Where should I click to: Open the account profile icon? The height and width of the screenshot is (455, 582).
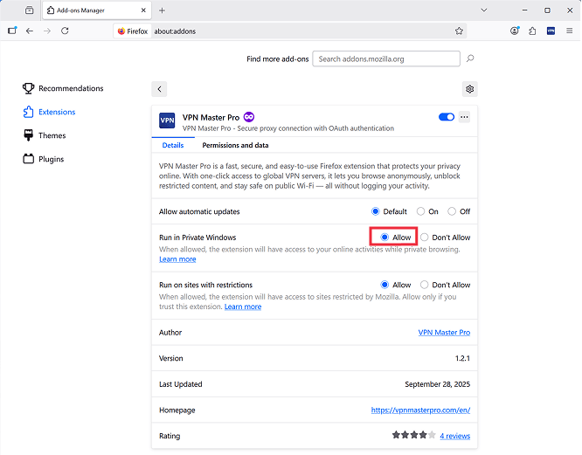pos(515,31)
